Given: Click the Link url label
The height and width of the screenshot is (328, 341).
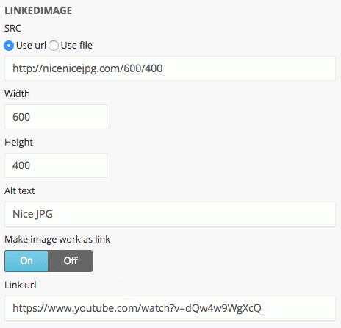Looking at the screenshot, I should 21,285.
